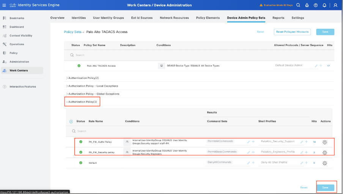Click the Policy Sets breadcrumb link
The image size is (343, 194).
pos(72,32)
